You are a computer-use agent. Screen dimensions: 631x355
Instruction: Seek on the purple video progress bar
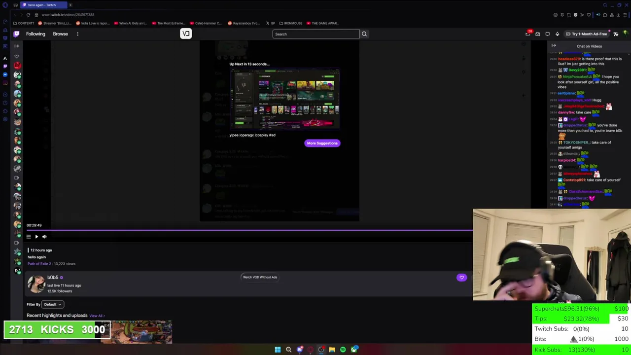coord(249,230)
